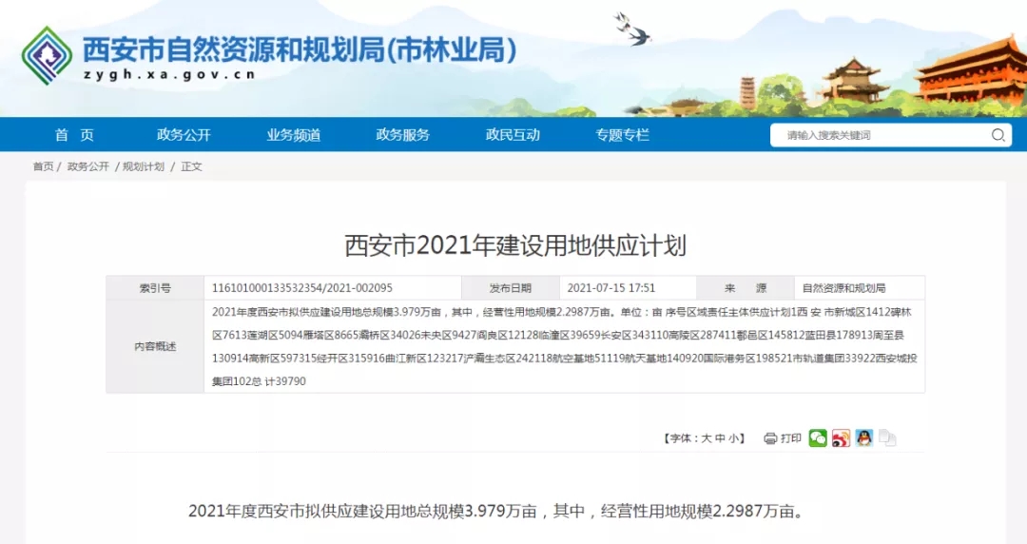1027x544 pixels.
Task: Set font size to large (大)
Action: pos(706,438)
